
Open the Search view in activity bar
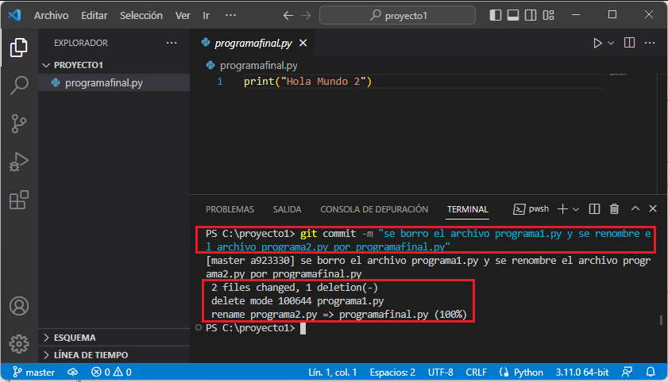[x=19, y=86]
